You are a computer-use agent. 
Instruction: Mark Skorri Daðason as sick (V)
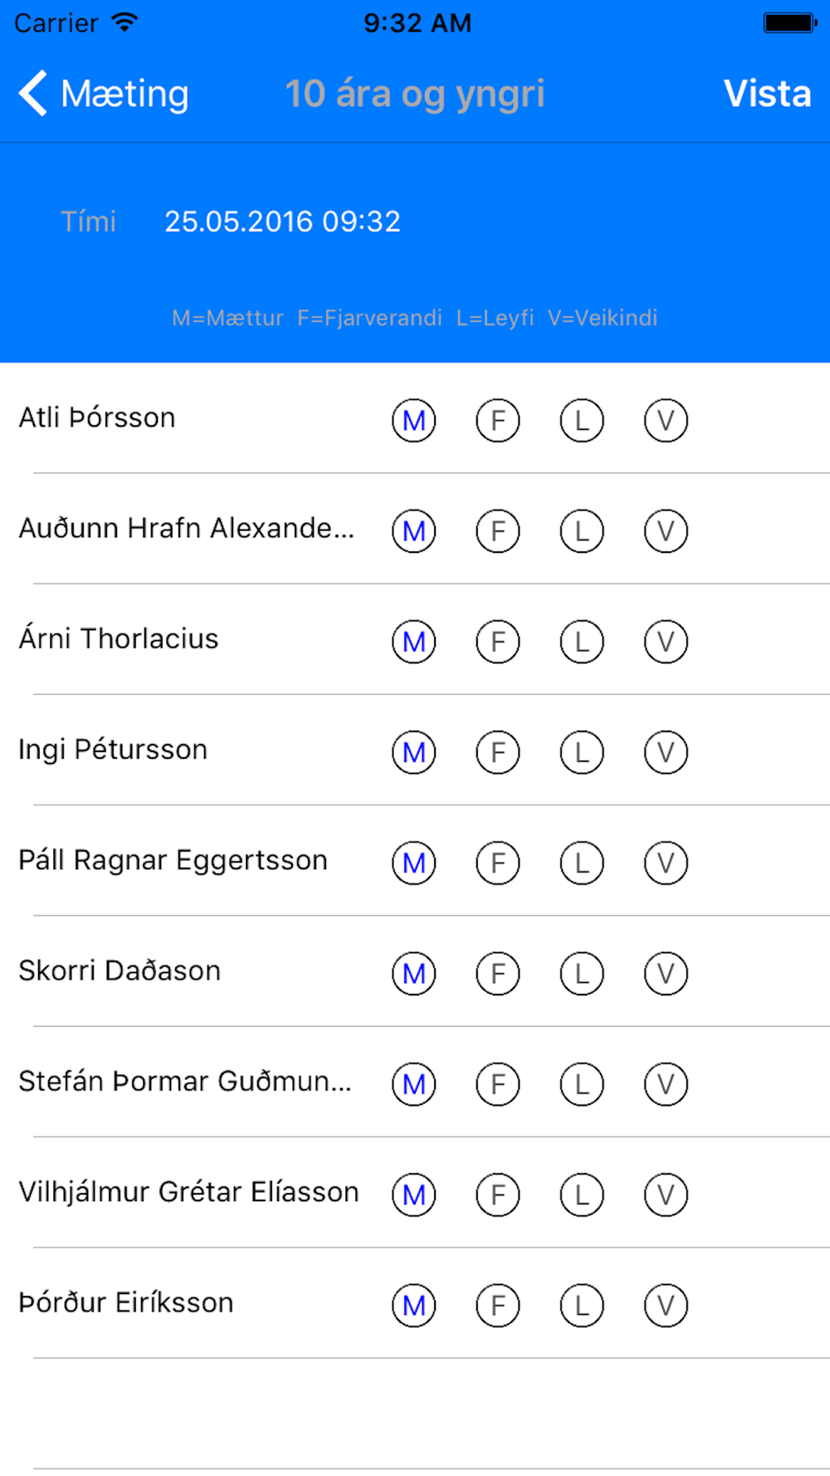[x=666, y=974]
